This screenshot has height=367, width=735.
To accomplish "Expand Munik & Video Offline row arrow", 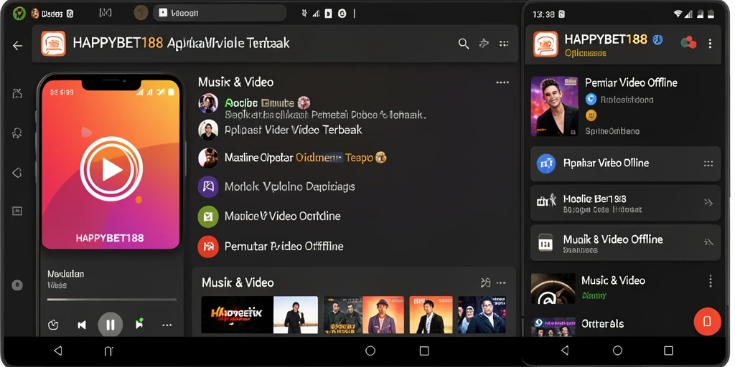I will 708,242.
